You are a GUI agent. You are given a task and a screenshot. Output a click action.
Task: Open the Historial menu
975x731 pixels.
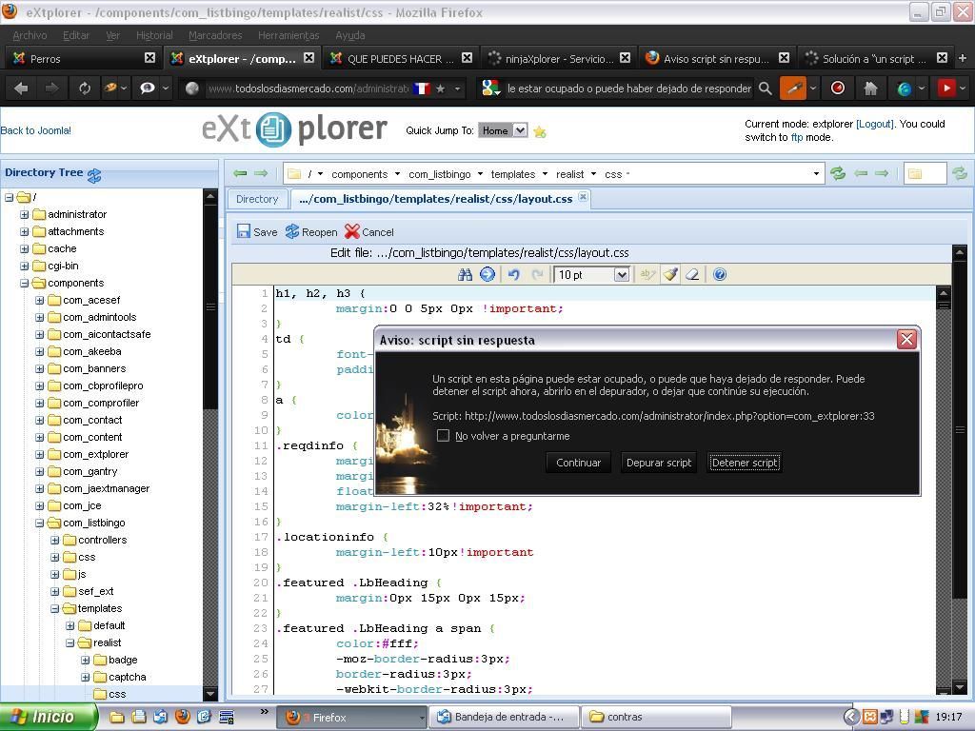coord(154,35)
